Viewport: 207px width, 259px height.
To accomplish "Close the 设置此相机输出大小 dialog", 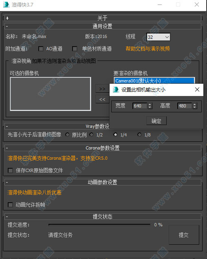I will click(x=197, y=89).
